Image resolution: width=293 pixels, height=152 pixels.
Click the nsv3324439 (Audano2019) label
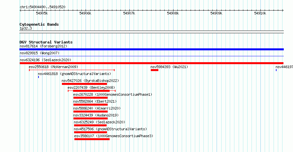coord(96,115)
